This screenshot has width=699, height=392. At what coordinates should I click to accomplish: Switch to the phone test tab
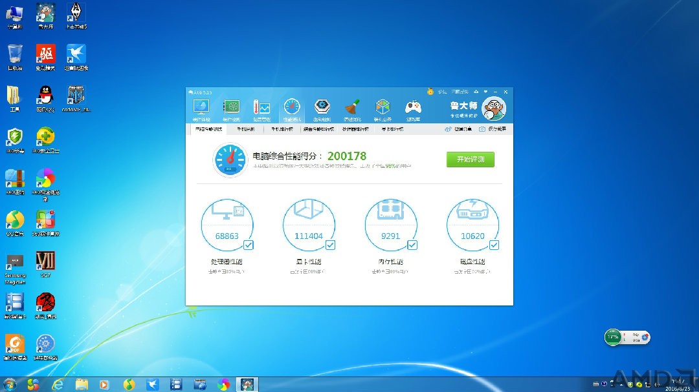tap(245, 129)
